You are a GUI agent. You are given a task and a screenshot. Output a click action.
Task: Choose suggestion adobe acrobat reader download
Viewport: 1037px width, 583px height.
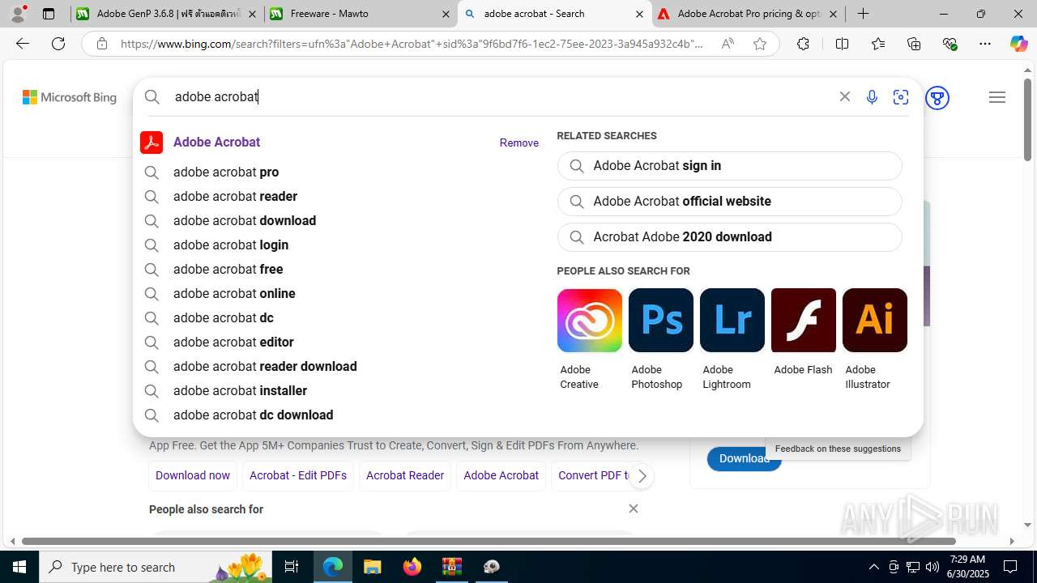click(265, 366)
